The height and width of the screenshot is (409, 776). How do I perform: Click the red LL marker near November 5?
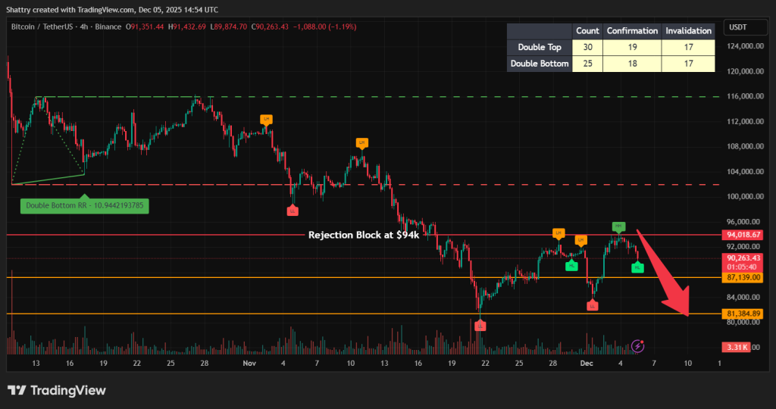point(293,210)
